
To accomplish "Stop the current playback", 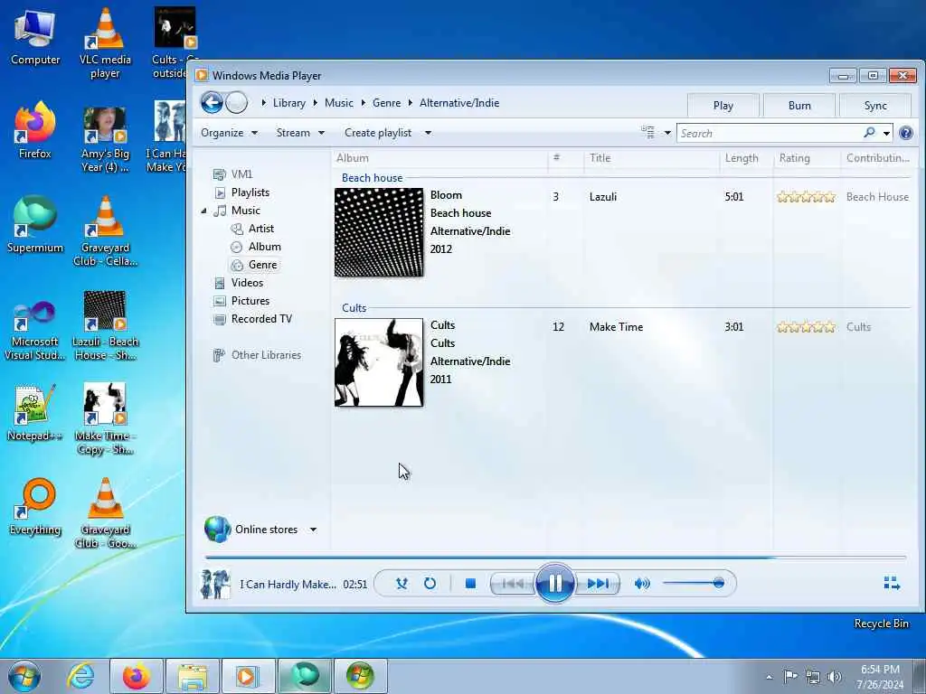I will (x=470, y=584).
